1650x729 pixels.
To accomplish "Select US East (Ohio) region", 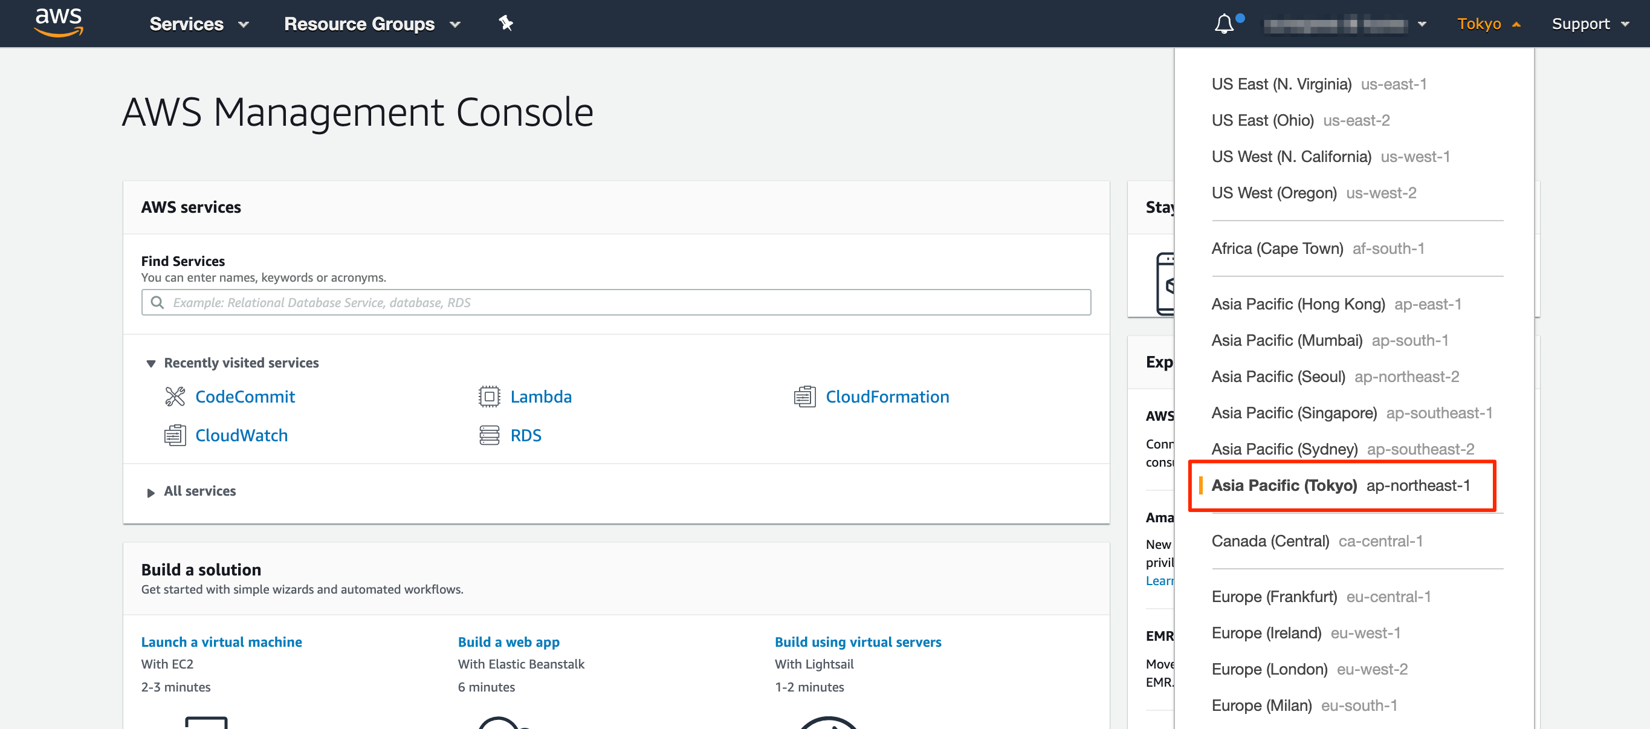I will (1300, 120).
